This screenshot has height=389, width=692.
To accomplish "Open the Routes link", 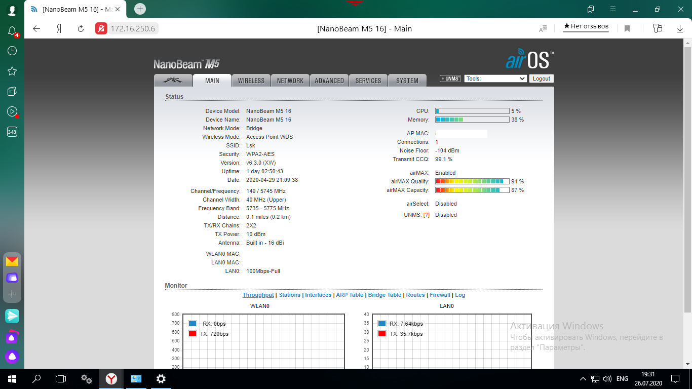I will (415, 295).
